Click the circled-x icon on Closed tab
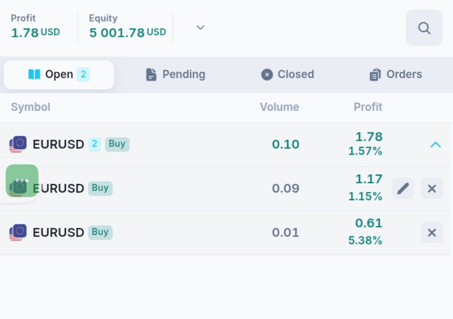453x319 pixels. 267,74
